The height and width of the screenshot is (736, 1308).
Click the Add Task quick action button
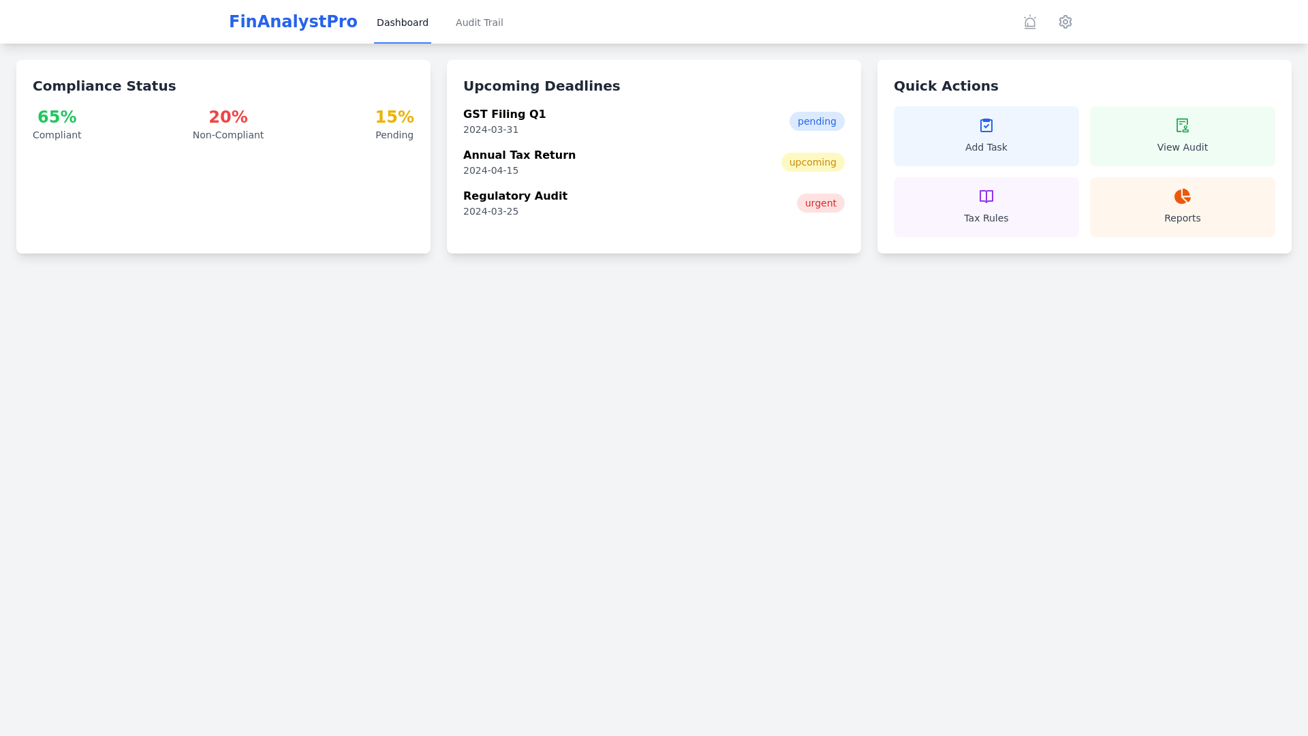pyautogui.click(x=986, y=136)
